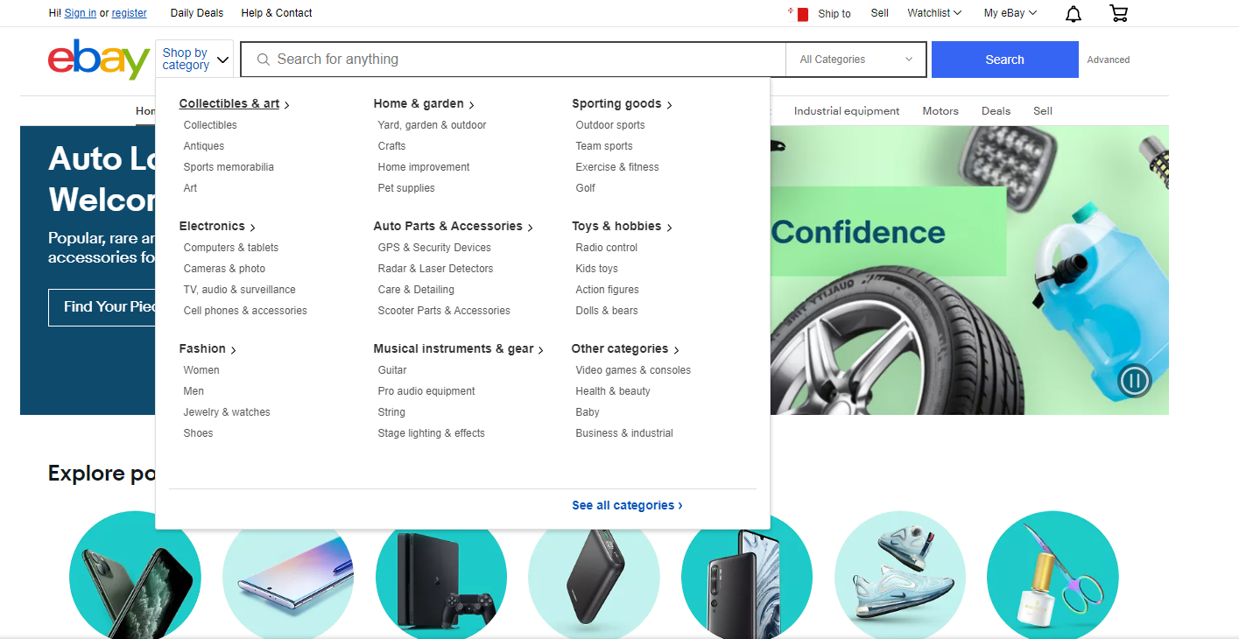
Task: Choose Pet supplies subcategory
Action: tap(406, 188)
